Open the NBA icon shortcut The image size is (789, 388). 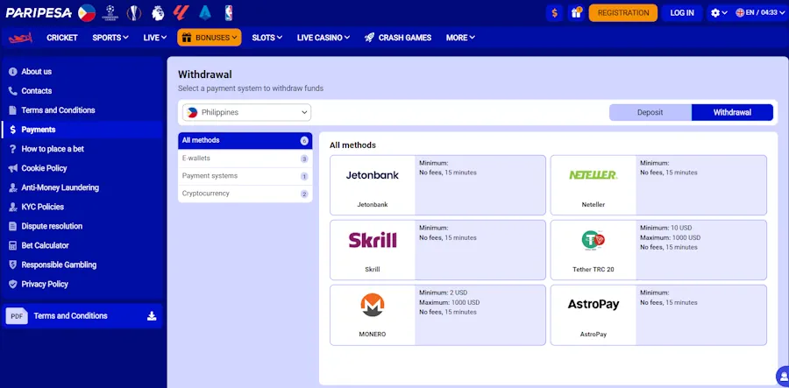tap(229, 12)
